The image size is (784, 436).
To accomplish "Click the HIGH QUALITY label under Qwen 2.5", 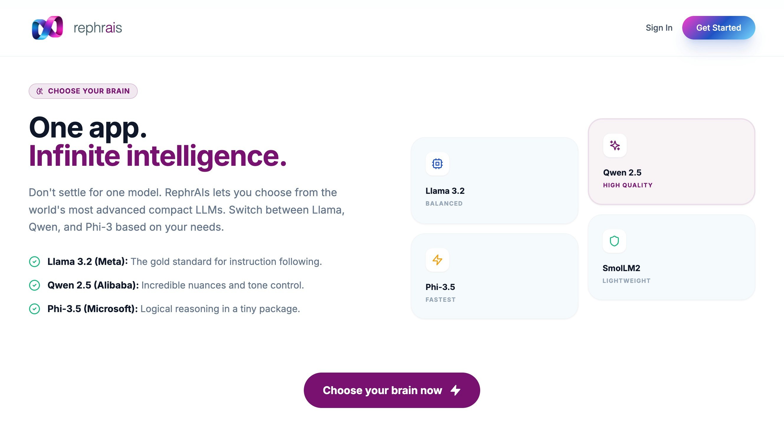I will pos(628,185).
